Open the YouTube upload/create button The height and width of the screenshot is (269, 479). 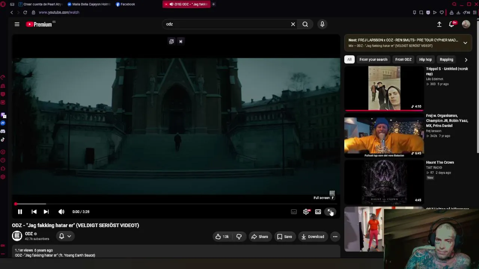439,24
